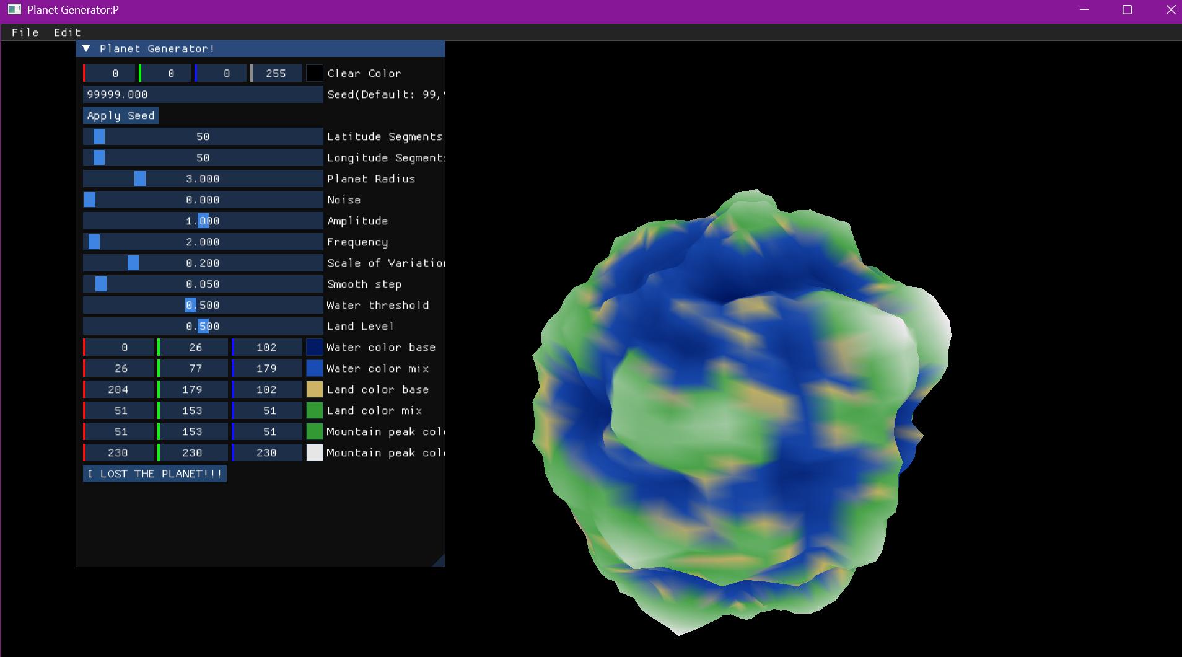
Task: Click the Clear Color black swatch
Action: [x=315, y=73]
